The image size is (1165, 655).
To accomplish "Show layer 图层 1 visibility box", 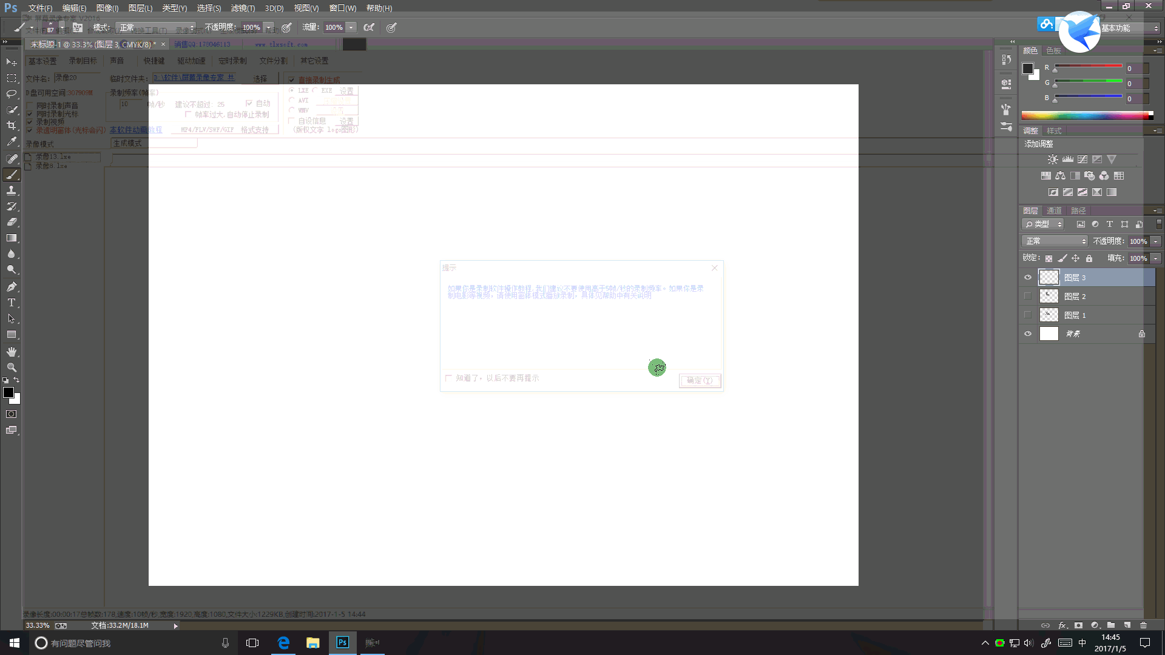I will click(x=1028, y=315).
